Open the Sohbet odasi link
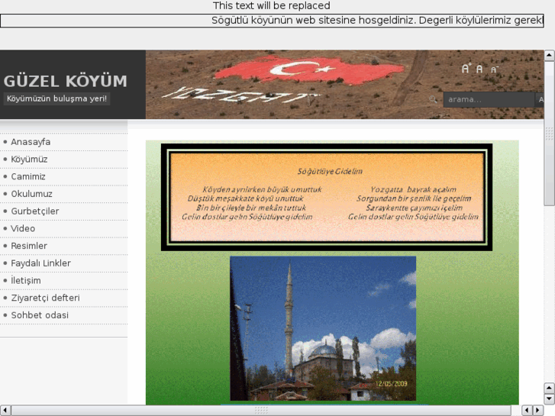The width and height of the screenshot is (555, 416). tap(40, 315)
